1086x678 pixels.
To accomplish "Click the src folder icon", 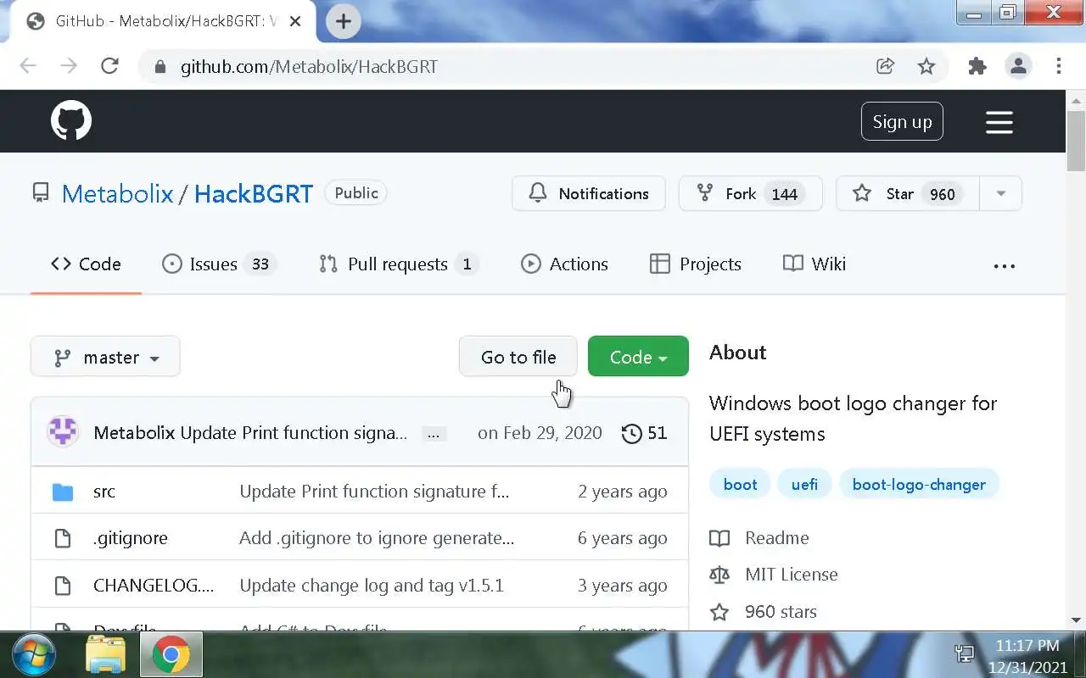I will tap(63, 492).
